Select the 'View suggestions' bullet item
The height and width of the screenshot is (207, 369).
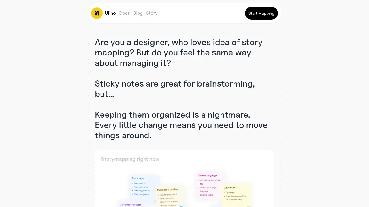142,191
